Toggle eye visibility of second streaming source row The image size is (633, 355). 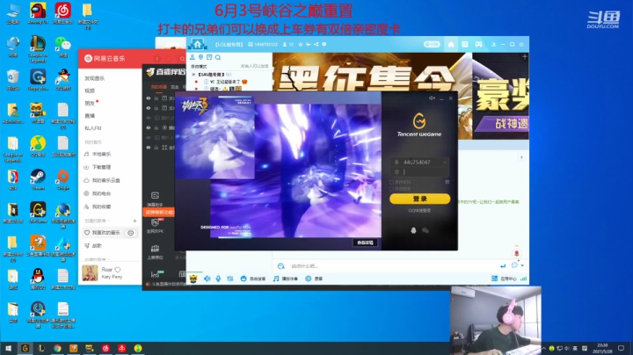pyautogui.click(x=149, y=108)
